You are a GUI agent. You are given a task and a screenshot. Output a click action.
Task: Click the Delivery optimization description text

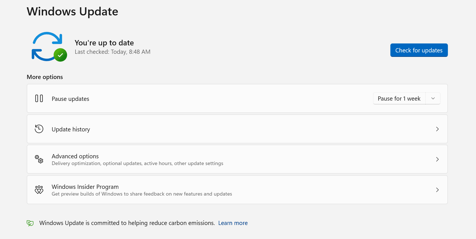pyautogui.click(x=137, y=163)
